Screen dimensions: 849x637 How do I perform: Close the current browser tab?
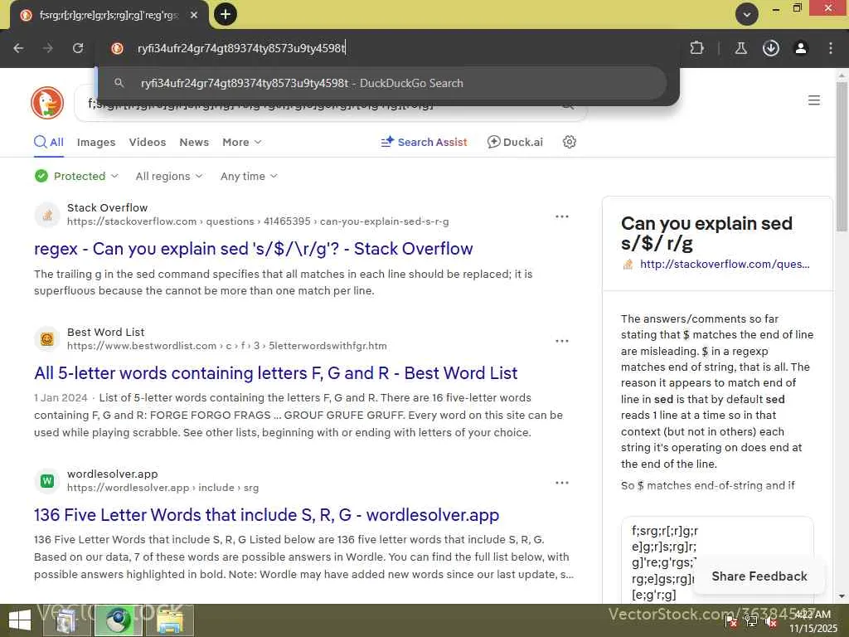click(x=194, y=15)
